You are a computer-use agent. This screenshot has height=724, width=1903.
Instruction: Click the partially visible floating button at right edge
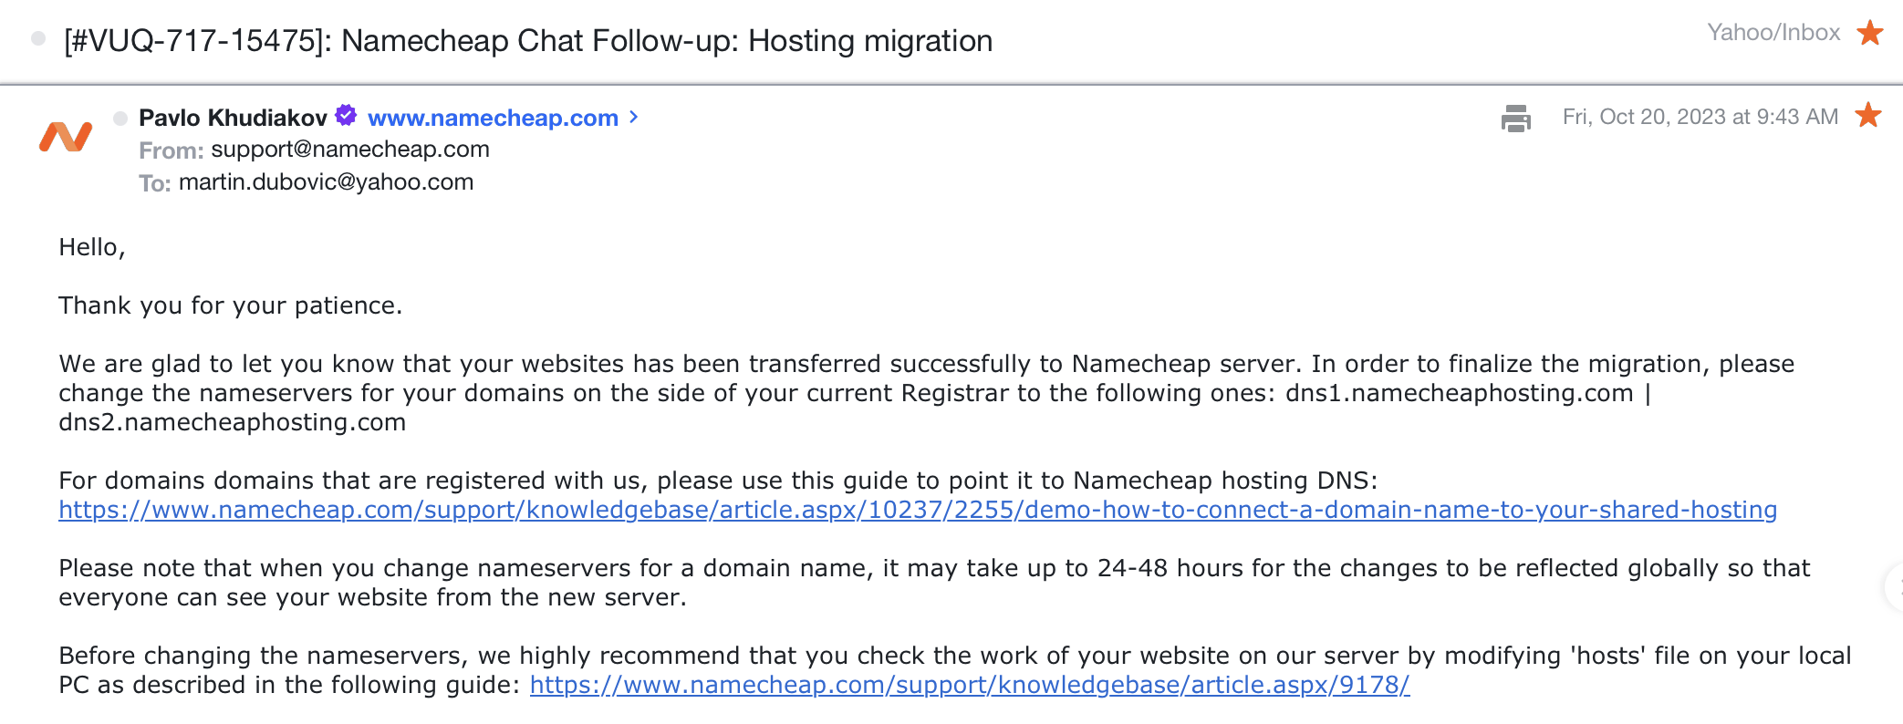coord(1894,586)
